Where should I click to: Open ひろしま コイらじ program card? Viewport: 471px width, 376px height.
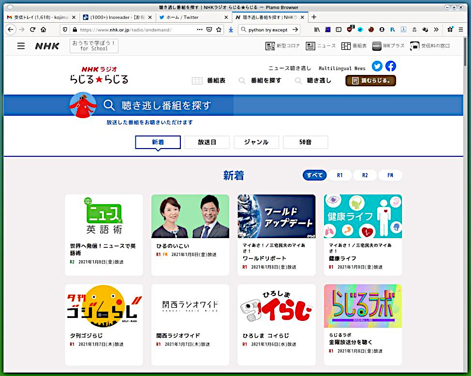point(276,325)
